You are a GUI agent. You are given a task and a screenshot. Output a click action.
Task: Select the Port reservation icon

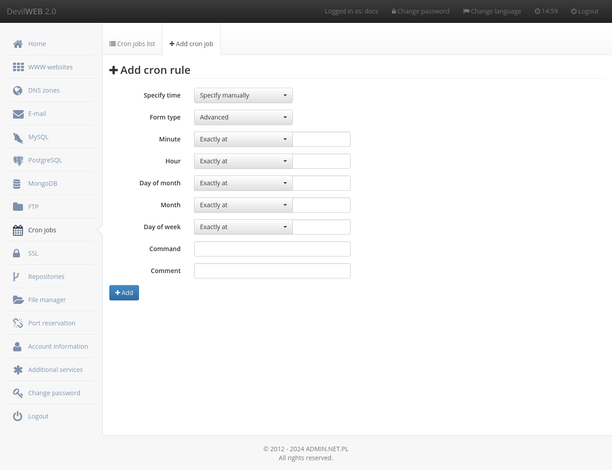18,323
